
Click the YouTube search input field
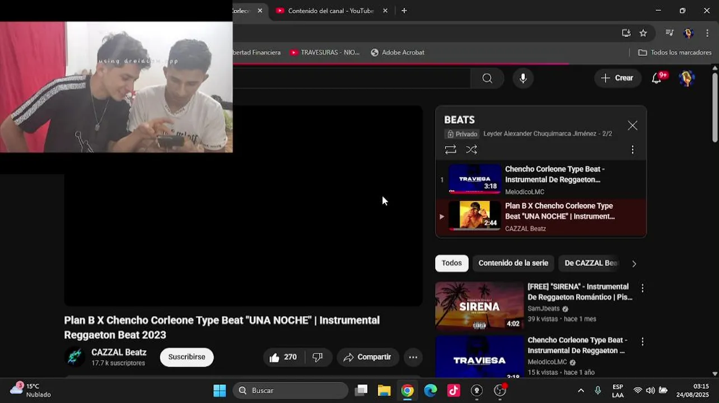pos(352,78)
